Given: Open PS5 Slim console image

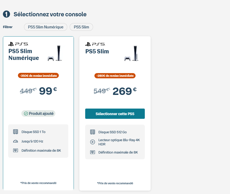Looking at the screenshot, I should (x=131, y=54).
